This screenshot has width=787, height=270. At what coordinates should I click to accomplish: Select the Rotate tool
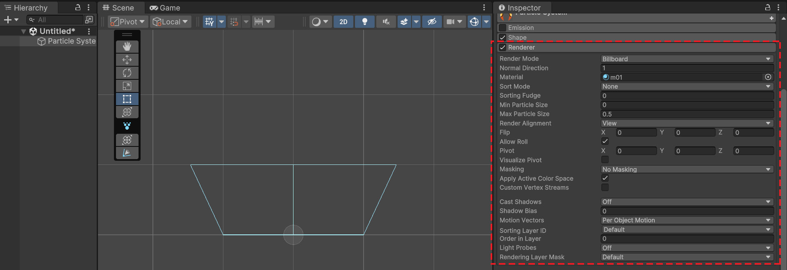click(x=127, y=73)
